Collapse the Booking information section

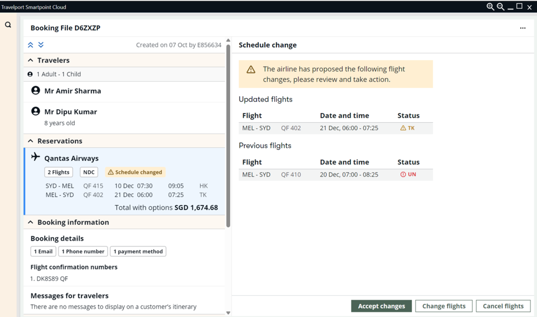click(x=30, y=222)
